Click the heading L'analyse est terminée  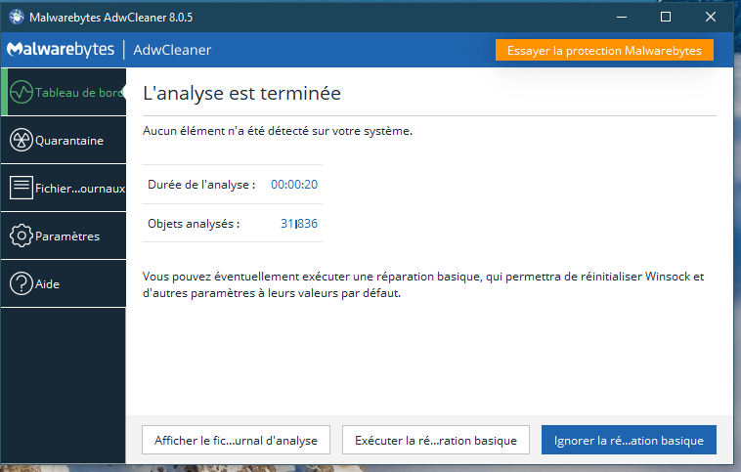click(241, 93)
